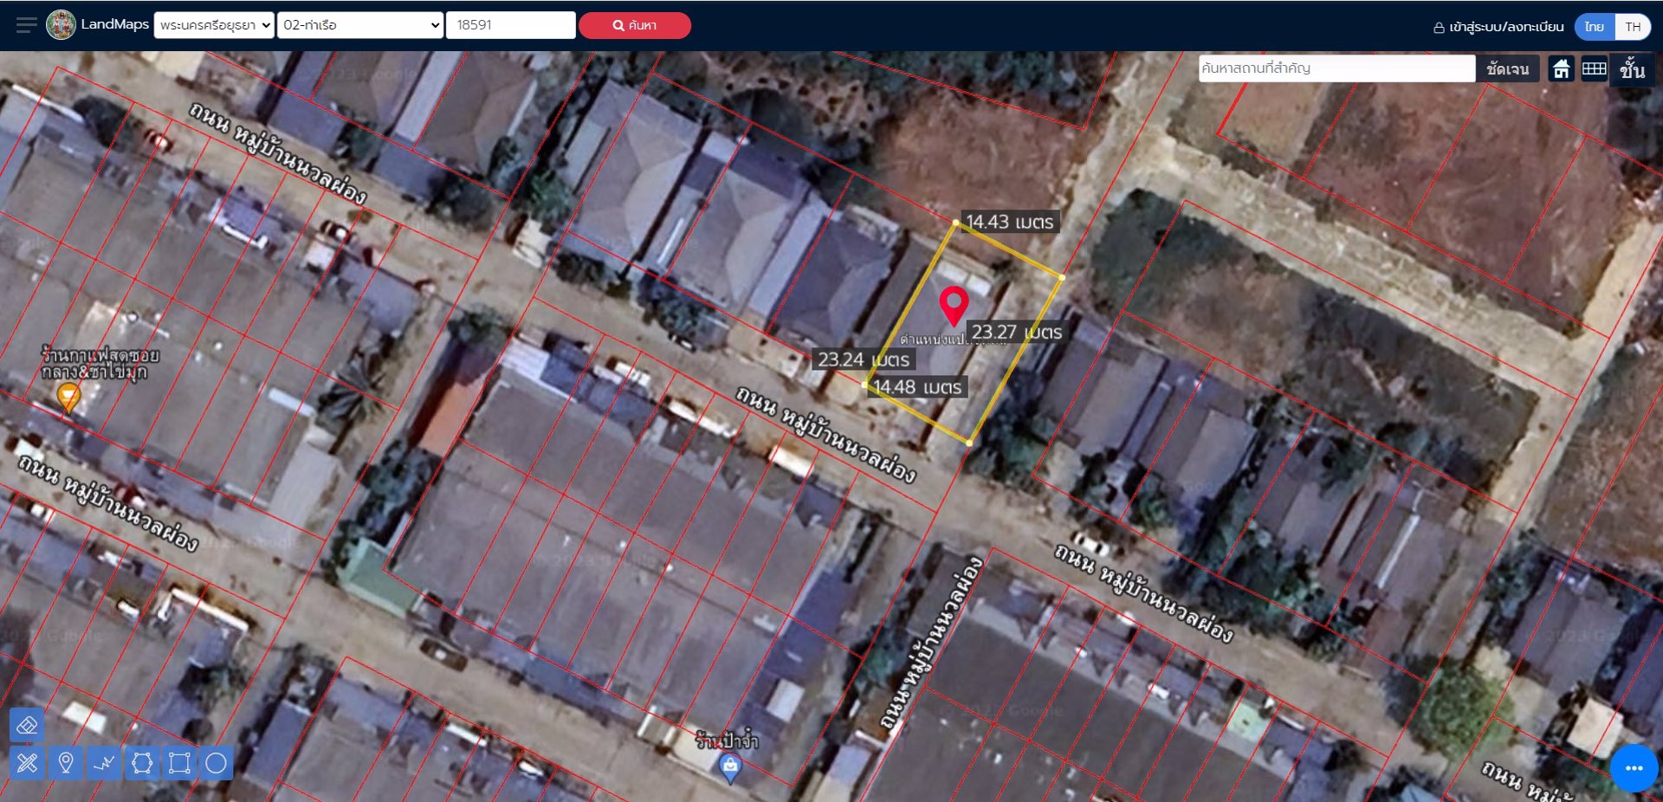Switch language toggle to TH
The width and height of the screenshot is (1663, 802).
coord(1633,27)
